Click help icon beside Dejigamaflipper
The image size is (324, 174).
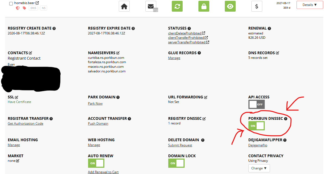285,140
